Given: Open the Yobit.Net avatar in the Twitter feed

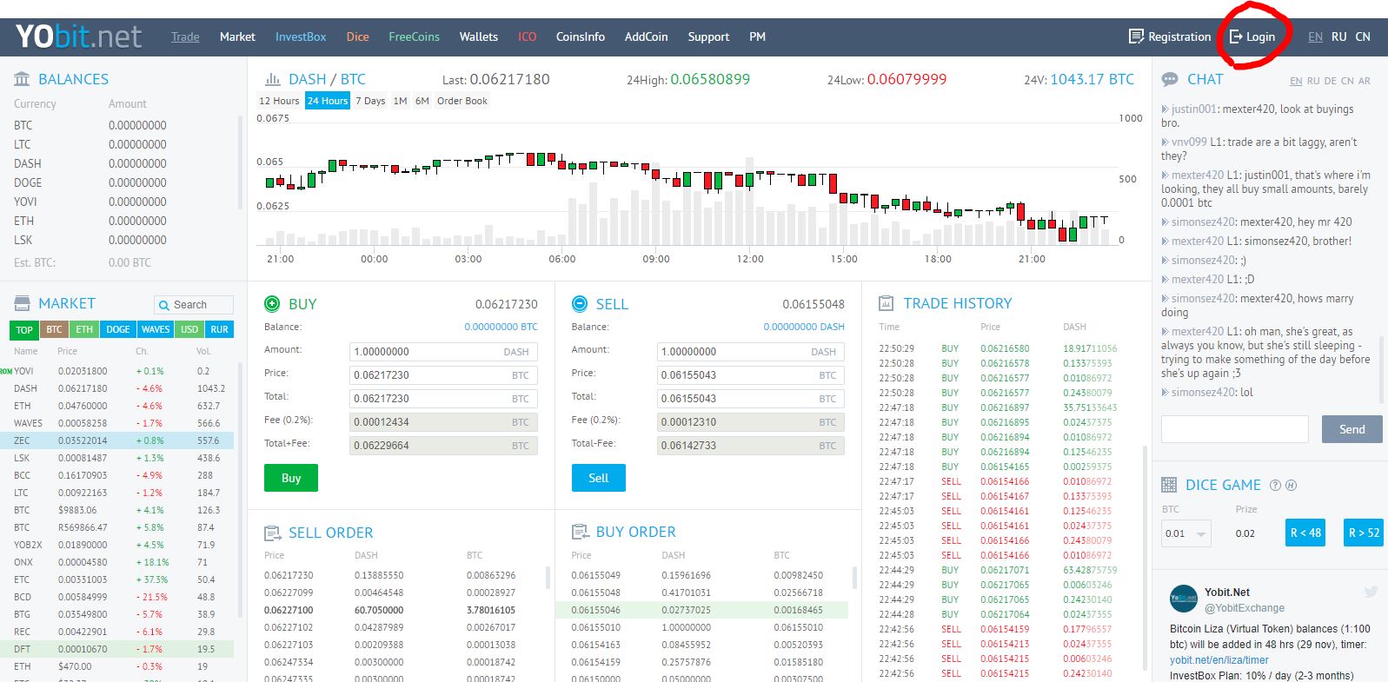Looking at the screenshot, I should [1184, 599].
